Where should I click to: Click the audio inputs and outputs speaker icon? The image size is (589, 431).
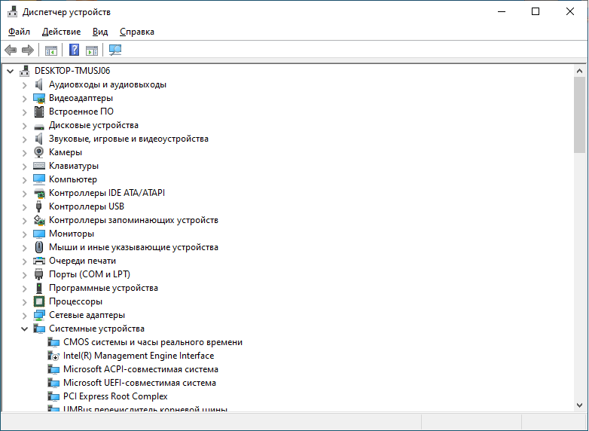38,84
